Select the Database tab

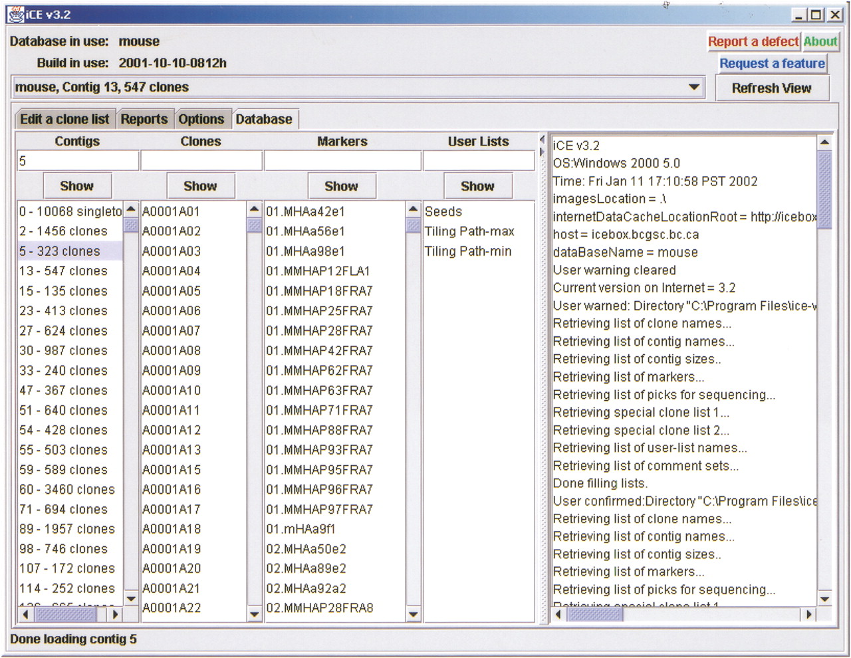[x=264, y=119]
